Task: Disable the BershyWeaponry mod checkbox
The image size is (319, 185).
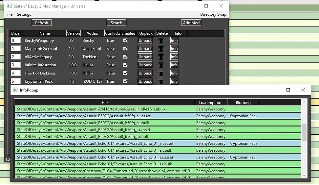Action: point(125,40)
